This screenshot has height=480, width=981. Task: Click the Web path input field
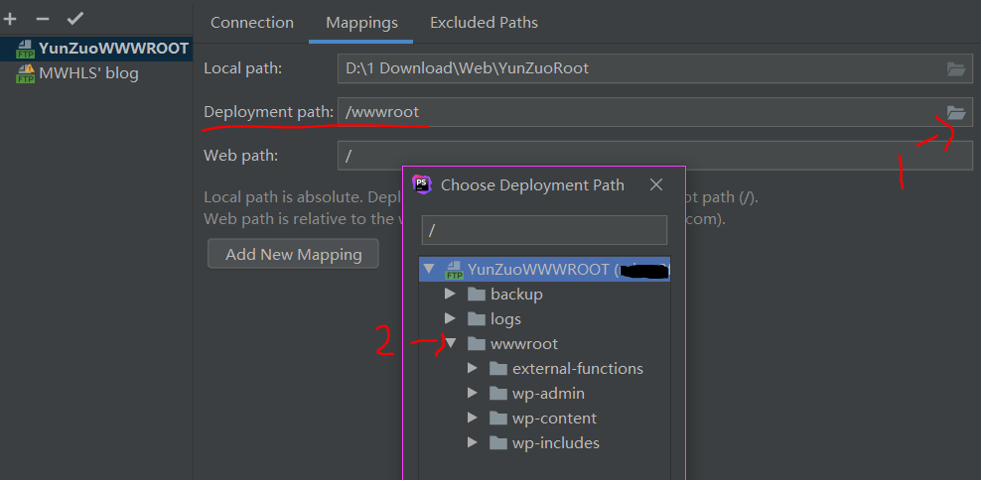pyautogui.click(x=655, y=156)
